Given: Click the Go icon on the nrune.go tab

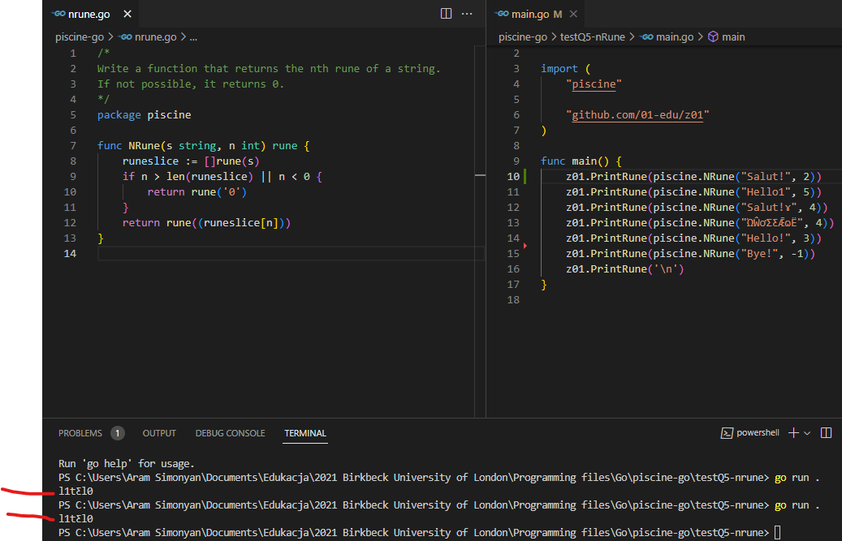Looking at the screenshot, I should (x=58, y=13).
